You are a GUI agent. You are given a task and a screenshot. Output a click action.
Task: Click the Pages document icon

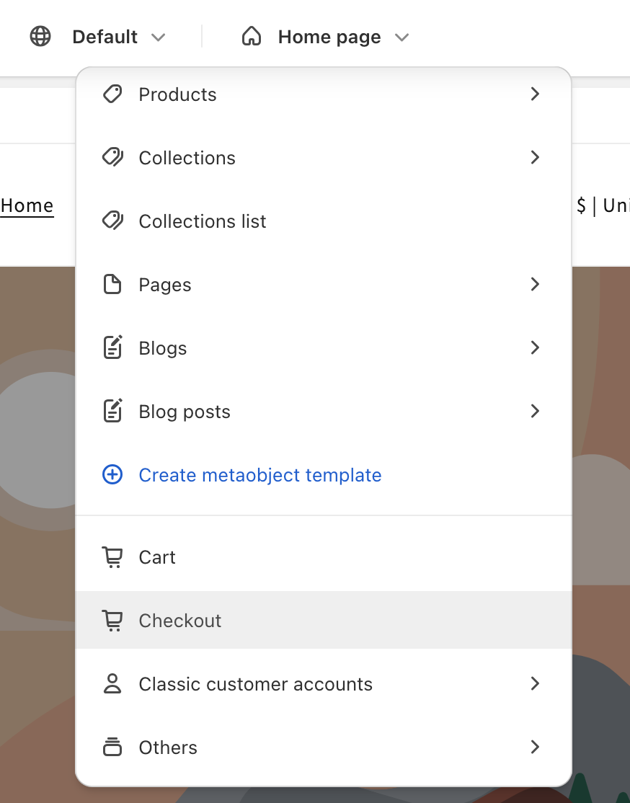coord(112,284)
